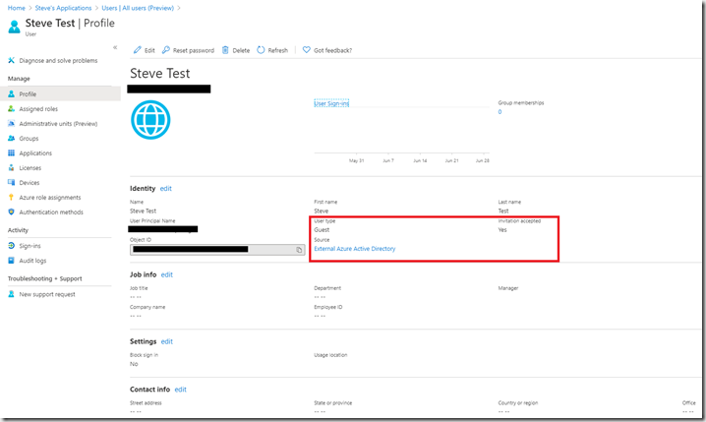Open the User Sign-ins link

tap(331, 103)
